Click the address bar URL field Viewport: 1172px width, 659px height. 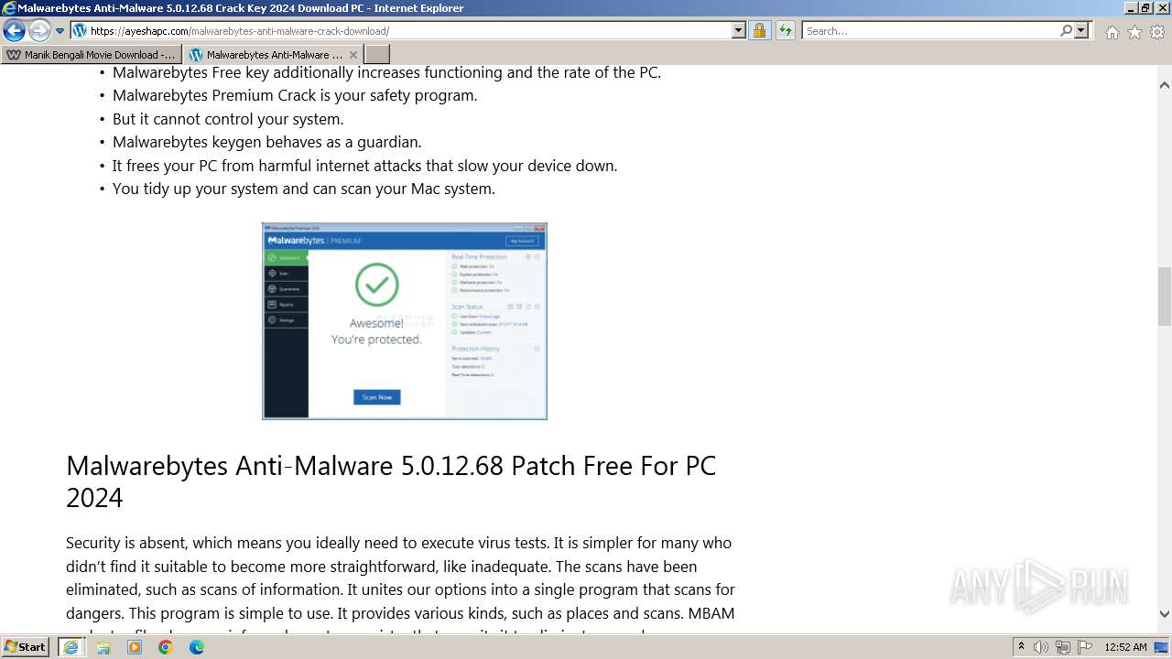pyautogui.click(x=401, y=31)
